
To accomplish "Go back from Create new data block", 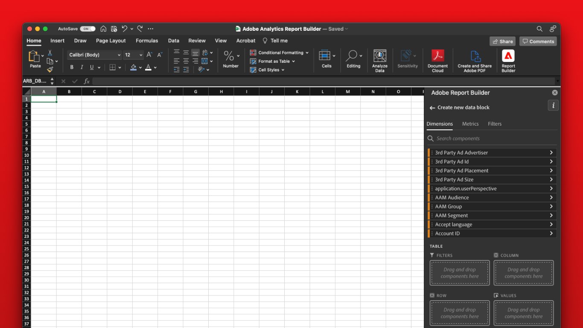I will pyautogui.click(x=432, y=108).
